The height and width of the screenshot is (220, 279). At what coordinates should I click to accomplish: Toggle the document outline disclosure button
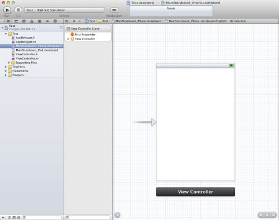point(117,215)
